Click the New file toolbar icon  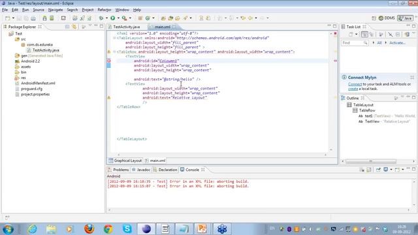click(x=7, y=18)
